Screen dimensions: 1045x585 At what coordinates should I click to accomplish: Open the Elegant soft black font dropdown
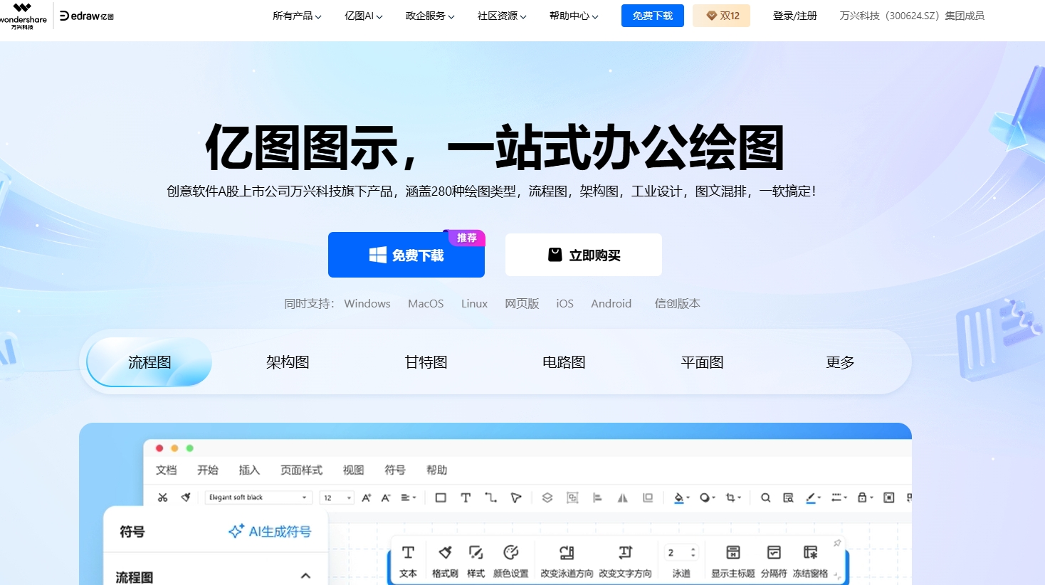tap(258, 497)
